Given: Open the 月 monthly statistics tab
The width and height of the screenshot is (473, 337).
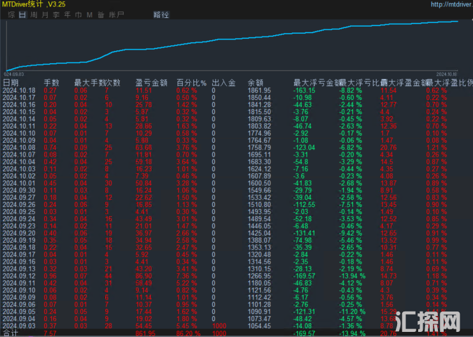Looking at the screenshot, I should point(44,14).
